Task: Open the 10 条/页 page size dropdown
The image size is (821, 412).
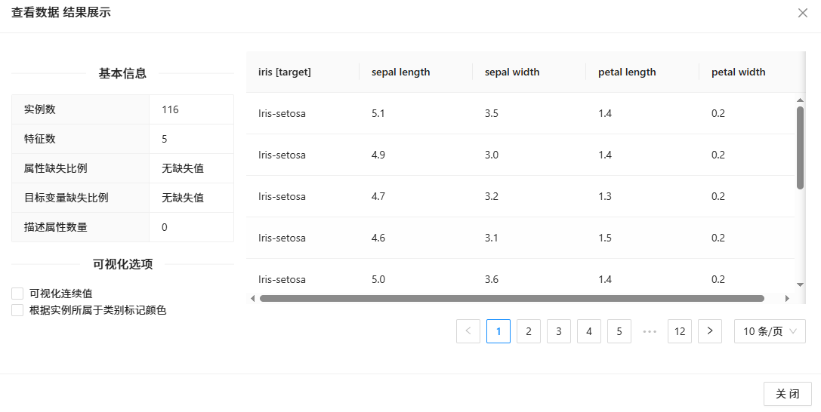Action: tap(770, 331)
